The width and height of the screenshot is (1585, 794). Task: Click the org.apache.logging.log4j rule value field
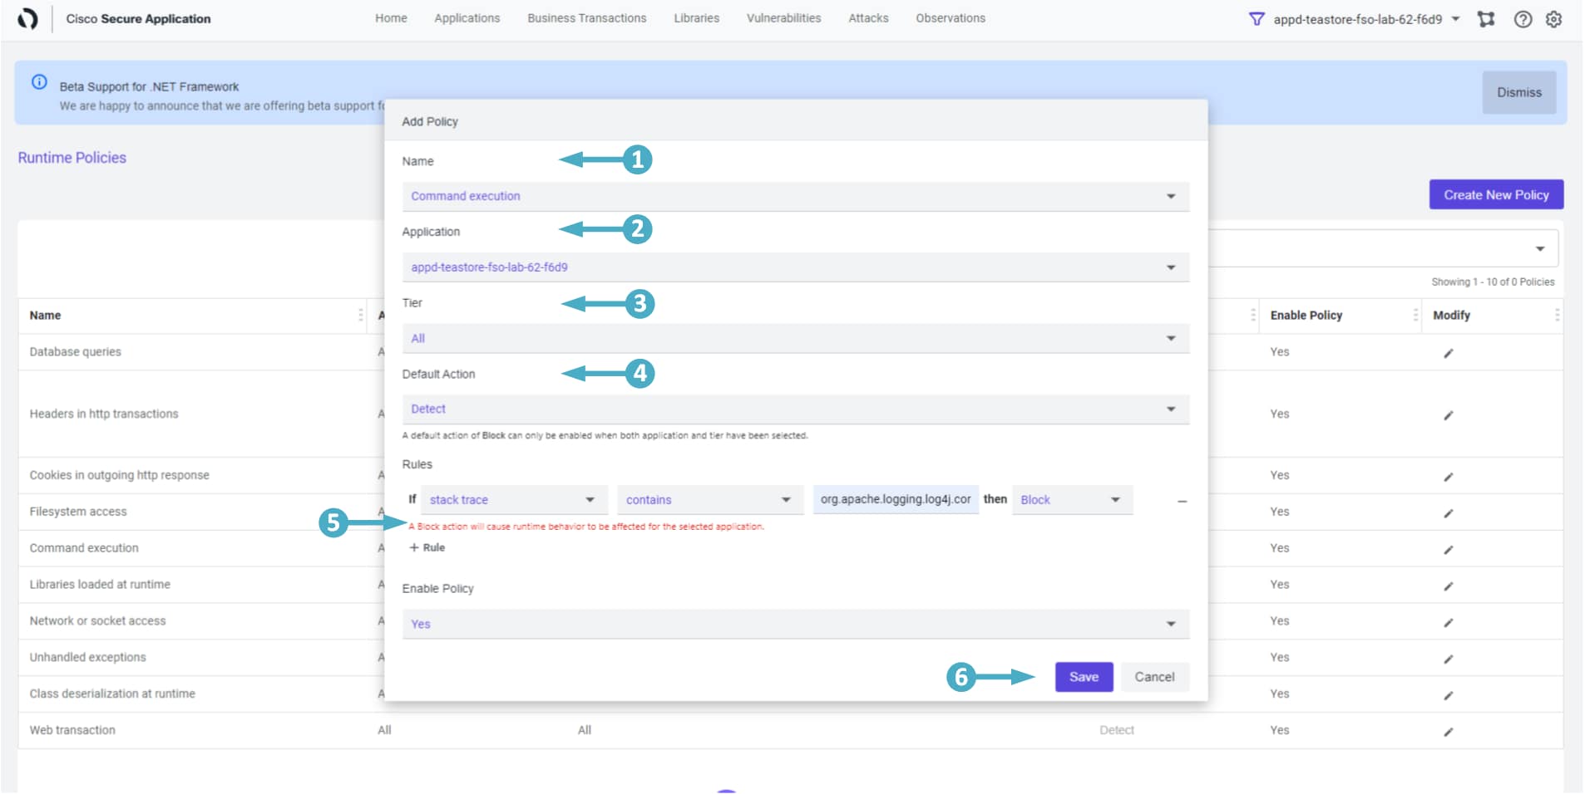point(895,500)
